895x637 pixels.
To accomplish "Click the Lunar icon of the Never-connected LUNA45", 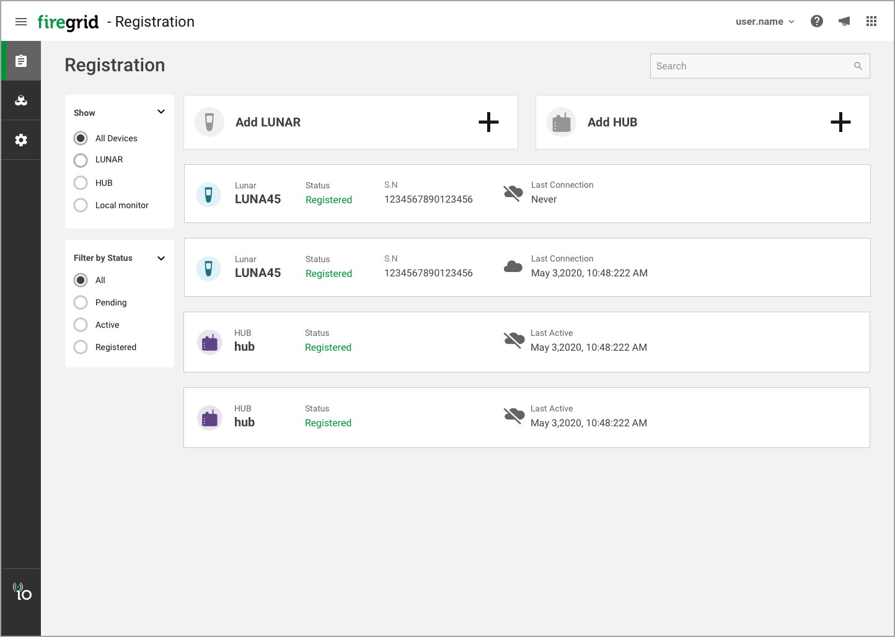I will (x=208, y=195).
